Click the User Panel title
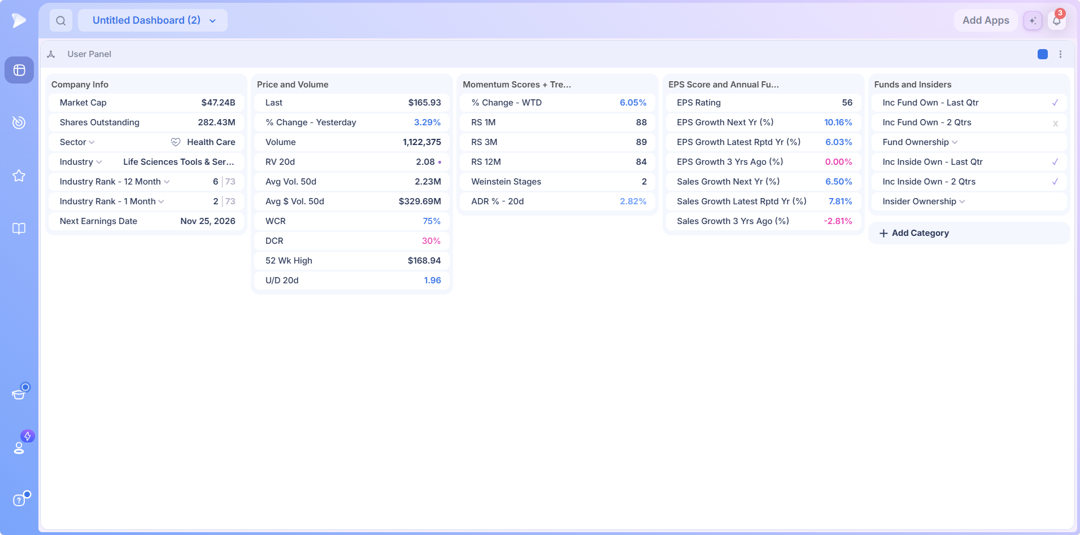 (x=89, y=54)
